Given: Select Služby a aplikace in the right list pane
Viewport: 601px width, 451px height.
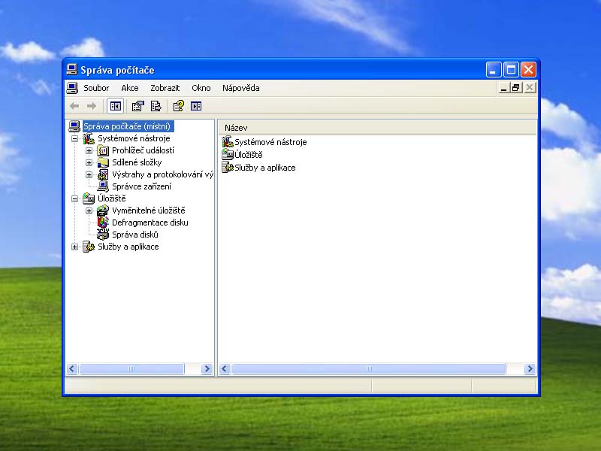Looking at the screenshot, I should (x=264, y=168).
